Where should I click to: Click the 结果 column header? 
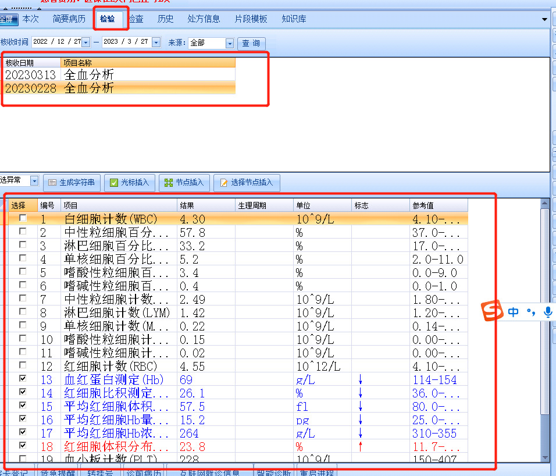click(206, 205)
